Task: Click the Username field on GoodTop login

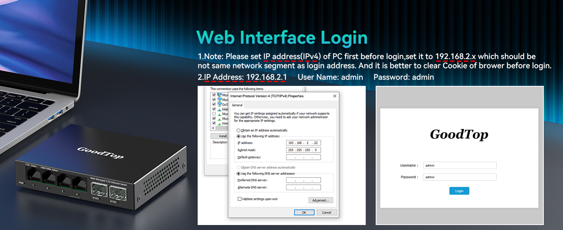Action: coord(460,166)
